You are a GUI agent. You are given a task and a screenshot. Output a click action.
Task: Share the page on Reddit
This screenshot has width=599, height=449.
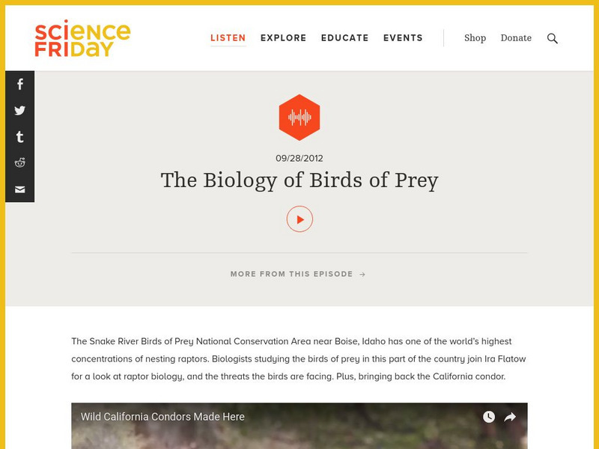[19, 163]
